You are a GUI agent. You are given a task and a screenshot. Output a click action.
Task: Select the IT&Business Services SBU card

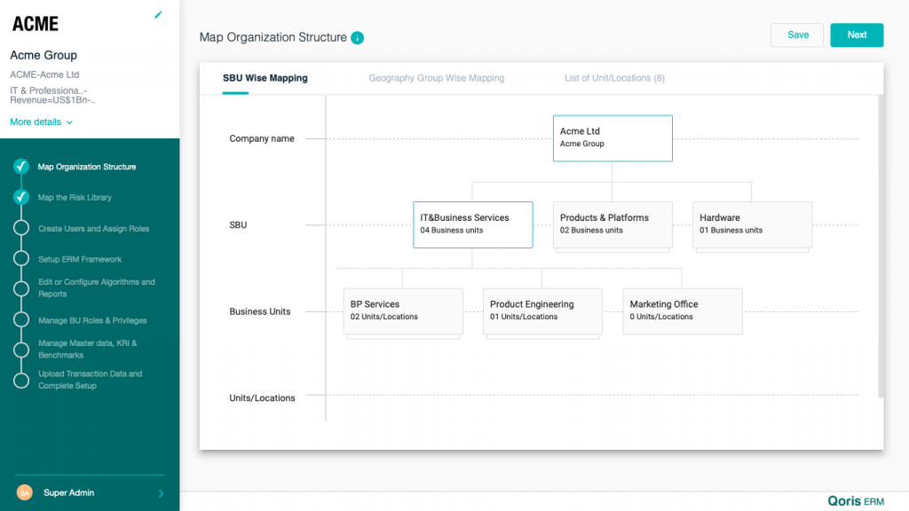[x=473, y=224]
